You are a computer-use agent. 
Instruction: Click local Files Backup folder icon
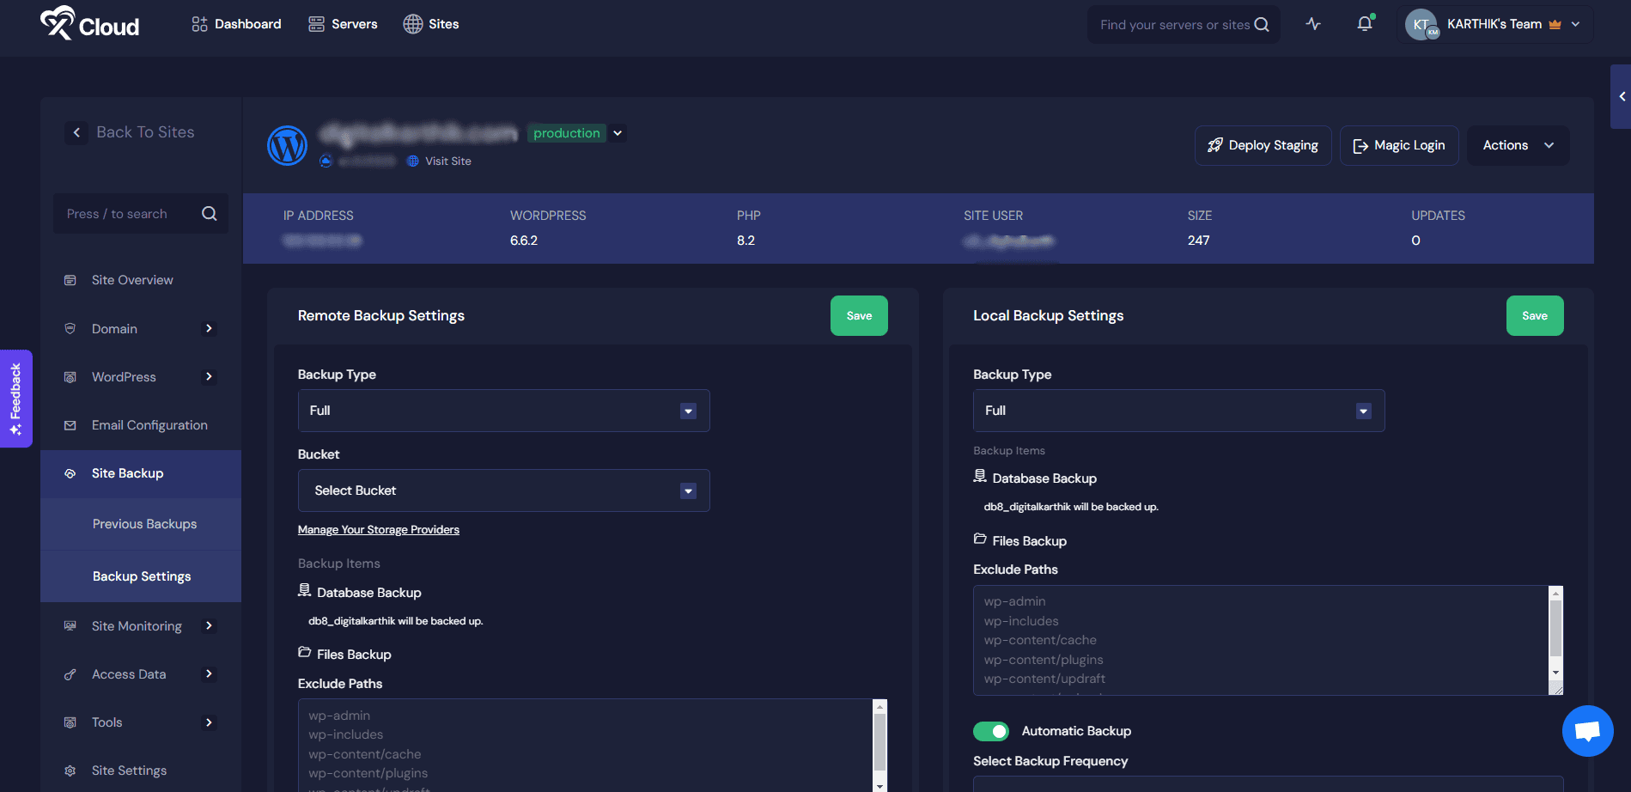980,539
